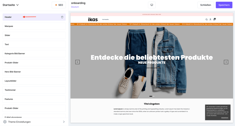The width and height of the screenshot is (235, 126).
Task: Click the 'Titel eingeben' heading
Action: click(x=152, y=104)
